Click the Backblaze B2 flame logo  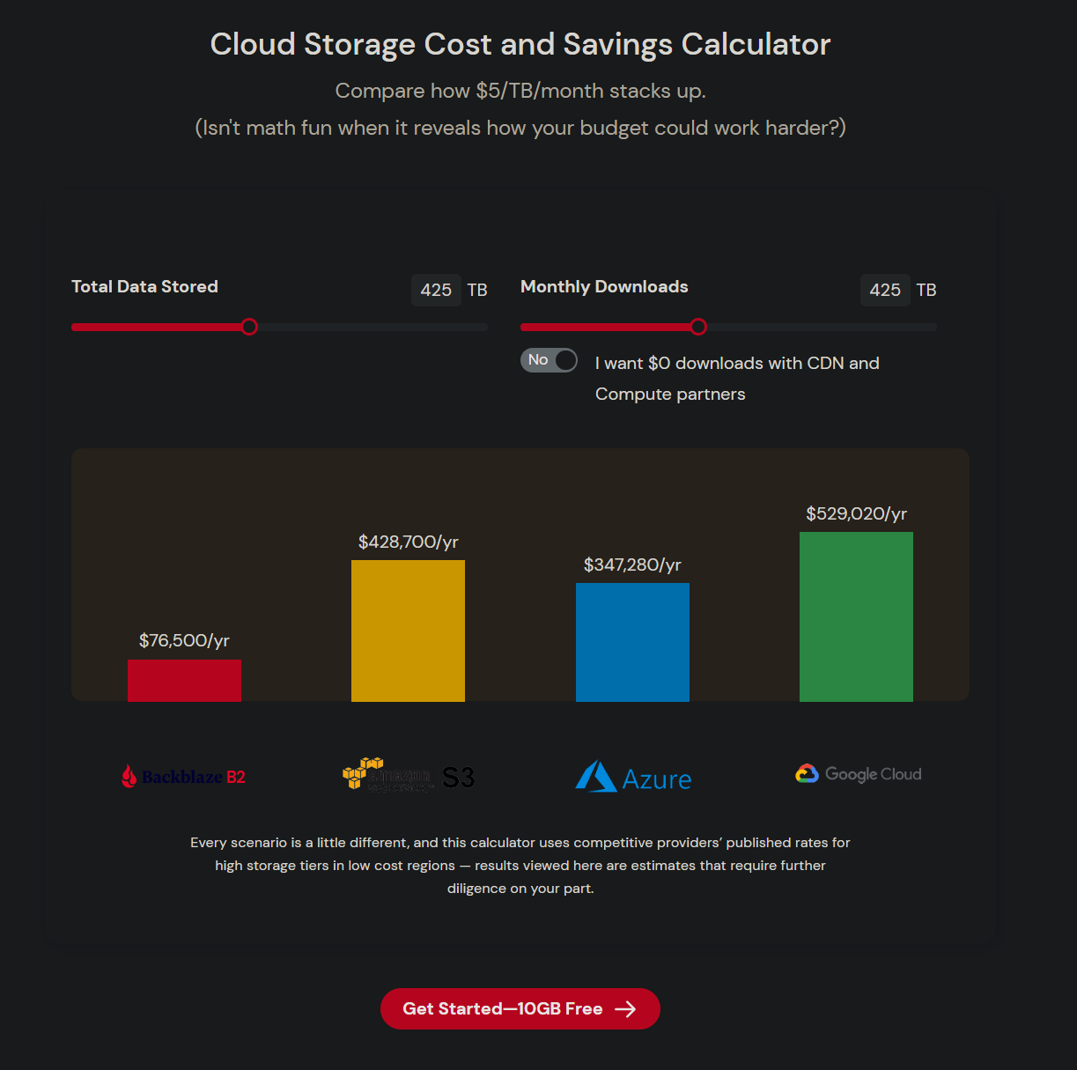click(129, 776)
